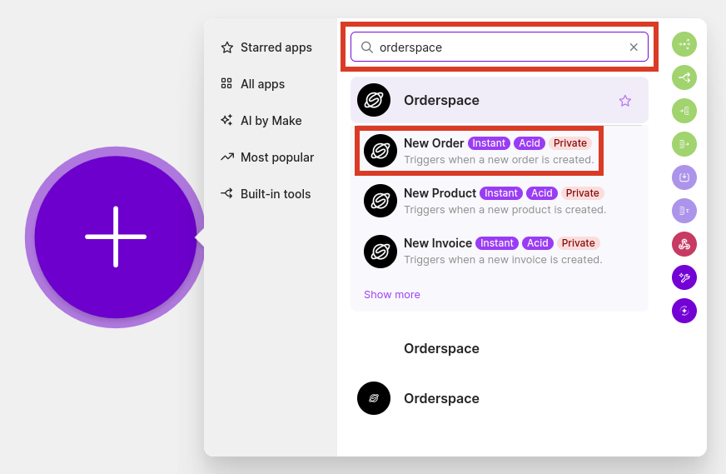726x474 pixels.
Task: Click Orderspace logo in highlighted header row
Action: click(374, 100)
